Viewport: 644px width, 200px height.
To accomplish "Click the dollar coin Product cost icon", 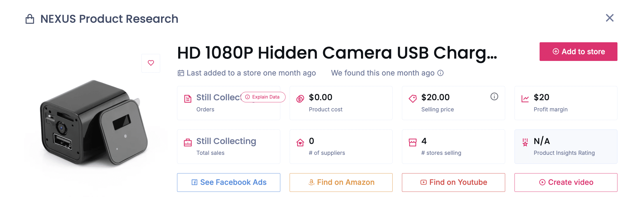I will [300, 99].
